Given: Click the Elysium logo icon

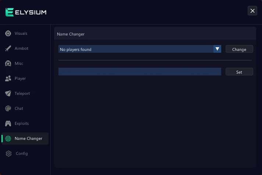Looking at the screenshot, I should click(x=9, y=12).
